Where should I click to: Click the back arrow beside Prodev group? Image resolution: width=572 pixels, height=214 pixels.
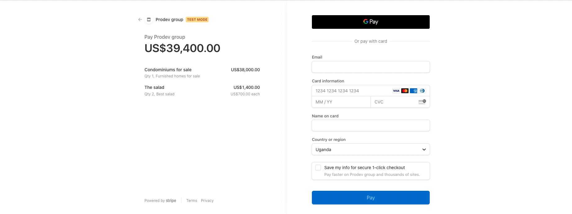(140, 19)
